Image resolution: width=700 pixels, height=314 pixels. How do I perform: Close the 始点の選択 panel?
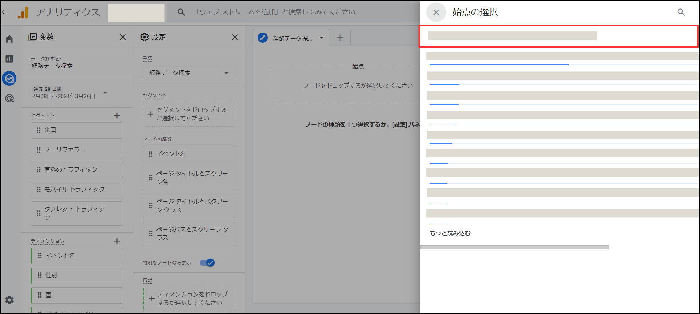pos(436,12)
